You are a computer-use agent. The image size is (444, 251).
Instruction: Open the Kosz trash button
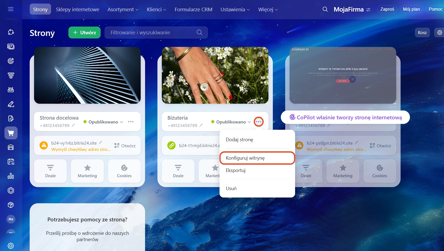coord(422,32)
